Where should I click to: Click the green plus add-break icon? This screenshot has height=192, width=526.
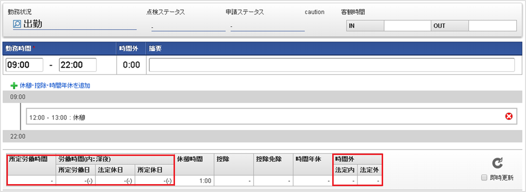click(x=14, y=86)
